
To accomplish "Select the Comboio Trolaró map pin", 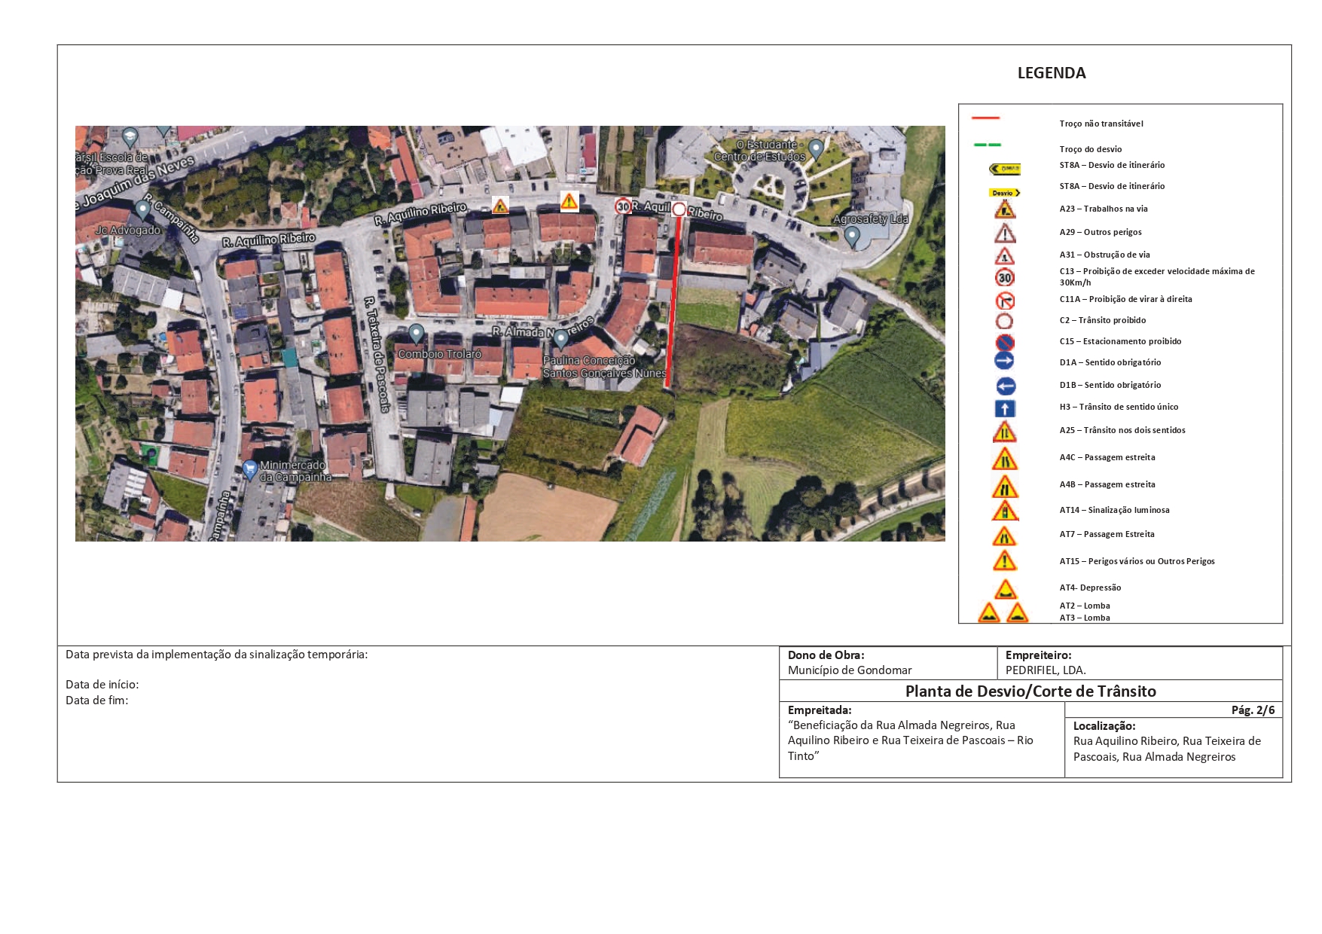I will coord(416,334).
